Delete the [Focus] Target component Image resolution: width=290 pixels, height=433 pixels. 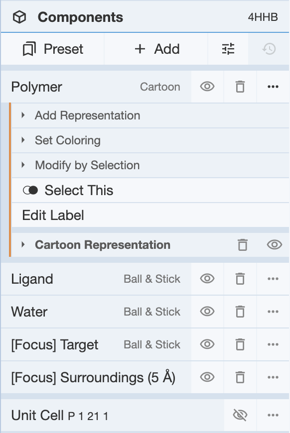point(240,344)
